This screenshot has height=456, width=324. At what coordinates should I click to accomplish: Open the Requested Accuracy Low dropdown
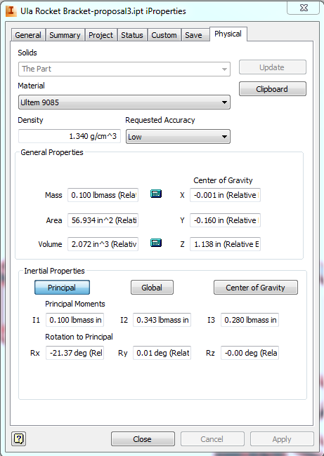(x=178, y=137)
